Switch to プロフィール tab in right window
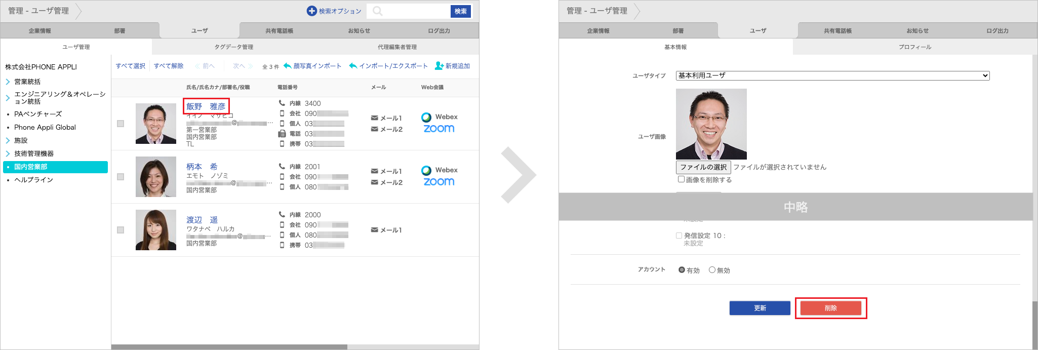Image resolution: width=1038 pixels, height=350 pixels. pos(915,47)
